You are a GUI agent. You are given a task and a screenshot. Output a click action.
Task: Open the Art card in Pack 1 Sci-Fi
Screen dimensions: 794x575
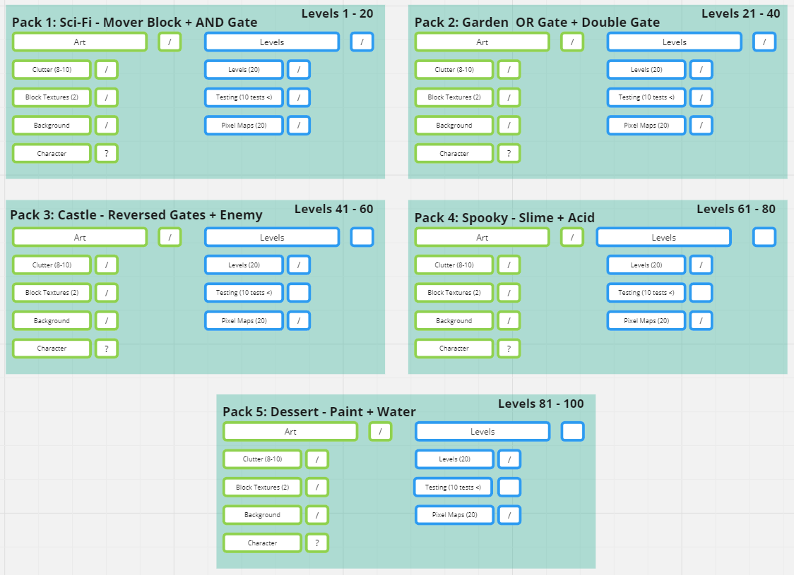[x=79, y=42]
